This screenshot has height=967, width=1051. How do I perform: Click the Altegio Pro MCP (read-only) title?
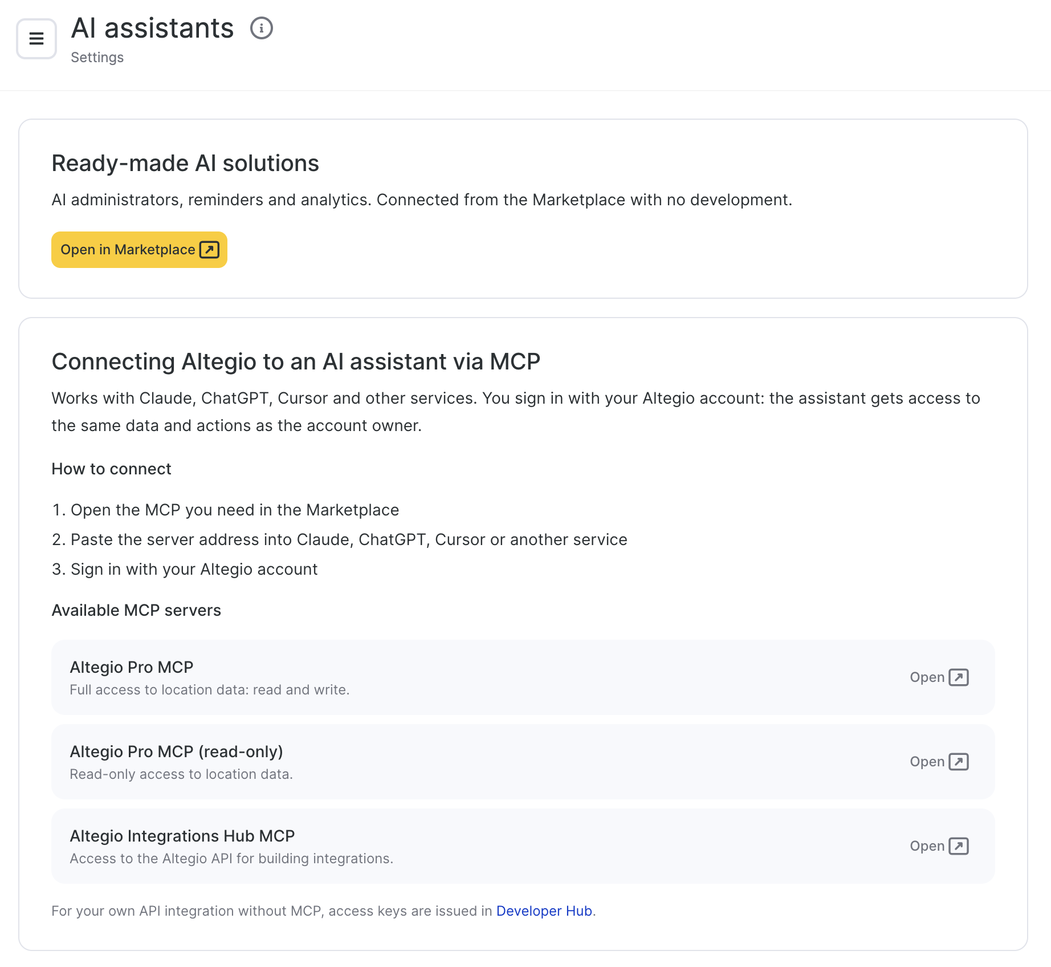[x=176, y=751]
